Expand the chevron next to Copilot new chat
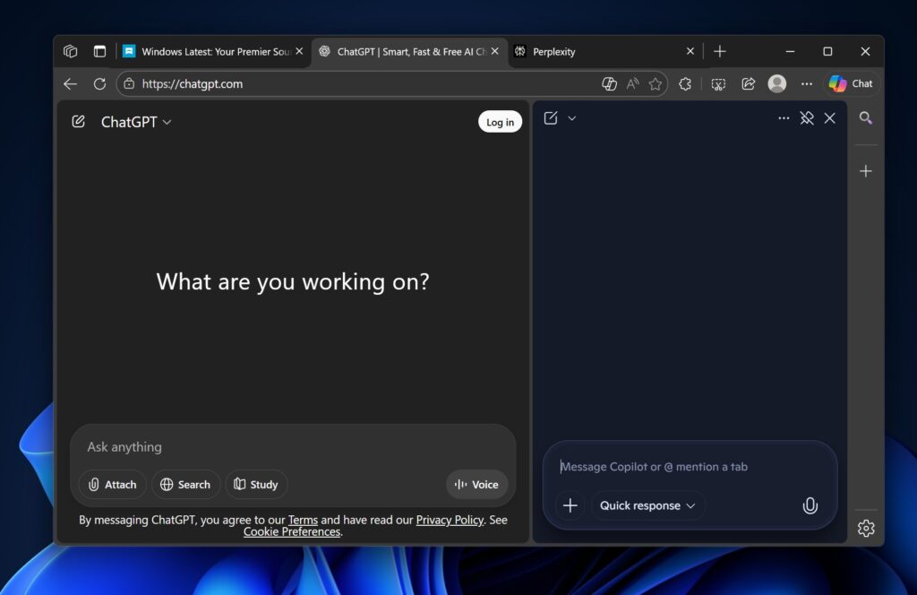The height and width of the screenshot is (595, 917). (572, 117)
